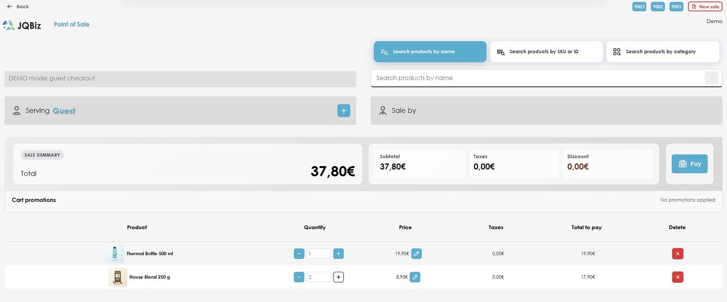Click the Cart promotions label
This screenshot has width=727, height=302.
pyautogui.click(x=34, y=200)
